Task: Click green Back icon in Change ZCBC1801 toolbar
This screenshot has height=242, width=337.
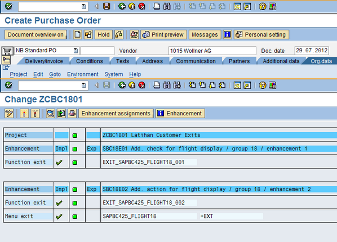Action: 122,85
